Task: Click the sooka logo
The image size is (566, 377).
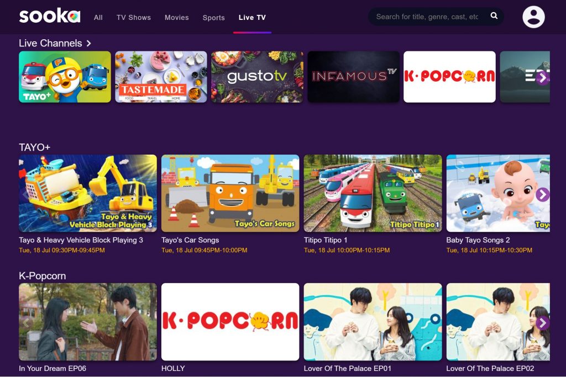Action: 49,16
